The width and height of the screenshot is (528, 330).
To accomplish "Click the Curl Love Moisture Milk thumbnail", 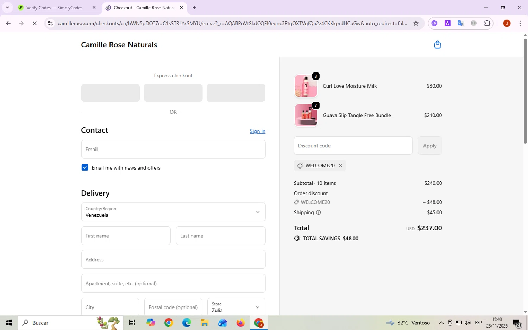I will coord(306,86).
